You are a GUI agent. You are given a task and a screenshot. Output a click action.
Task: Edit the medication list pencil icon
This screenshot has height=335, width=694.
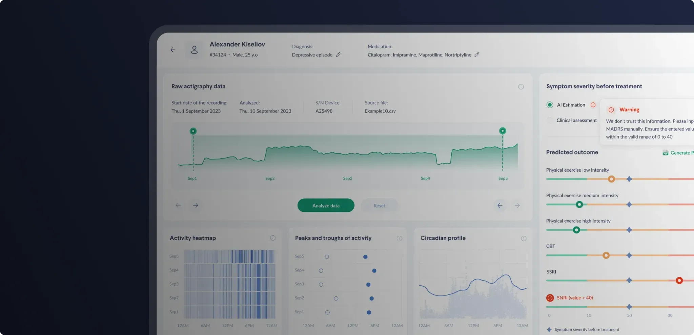tap(477, 55)
